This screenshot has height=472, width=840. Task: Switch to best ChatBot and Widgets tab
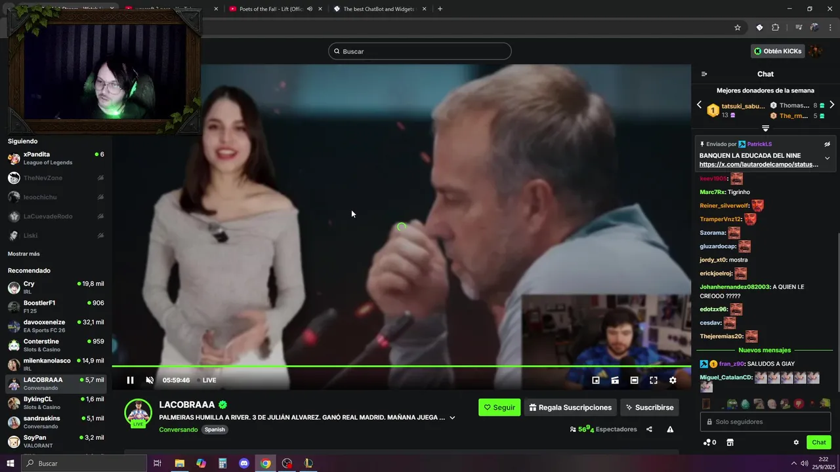coord(379,9)
